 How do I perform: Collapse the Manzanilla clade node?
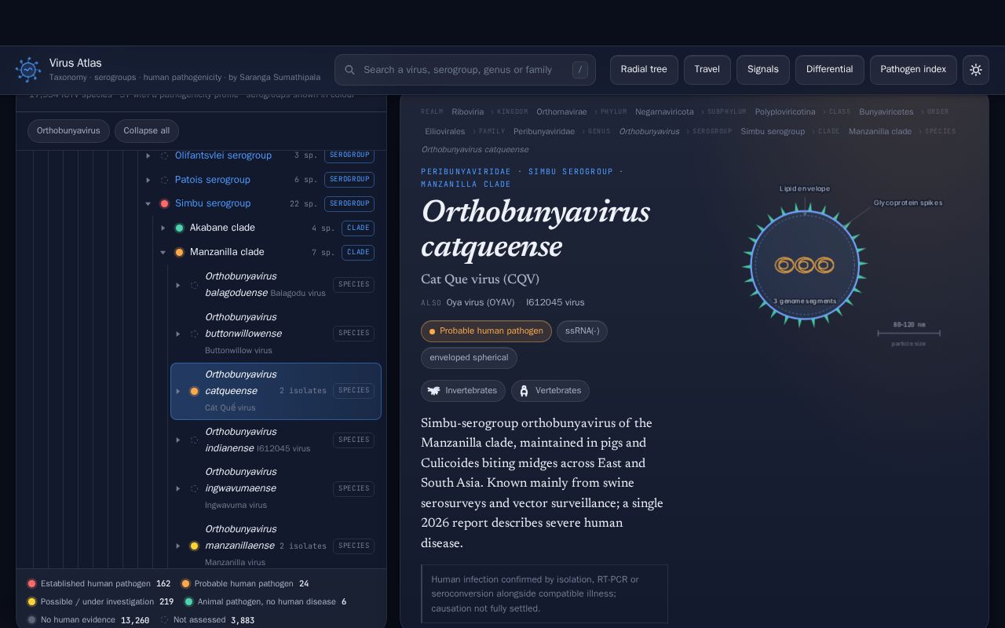click(163, 252)
